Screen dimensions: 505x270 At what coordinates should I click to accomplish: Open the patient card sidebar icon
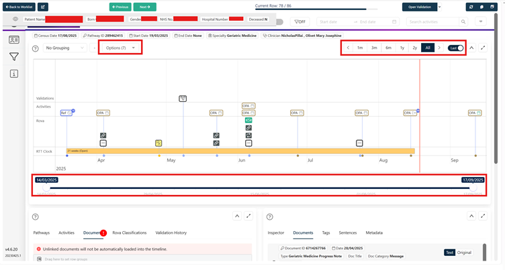[14, 40]
